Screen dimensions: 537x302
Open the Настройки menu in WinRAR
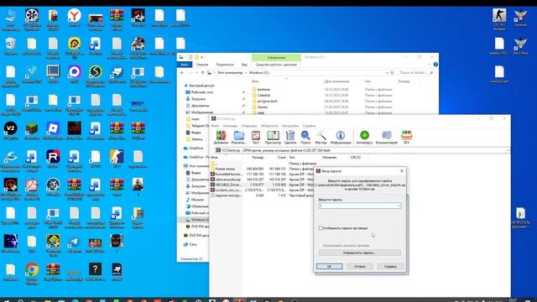(290, 126)
